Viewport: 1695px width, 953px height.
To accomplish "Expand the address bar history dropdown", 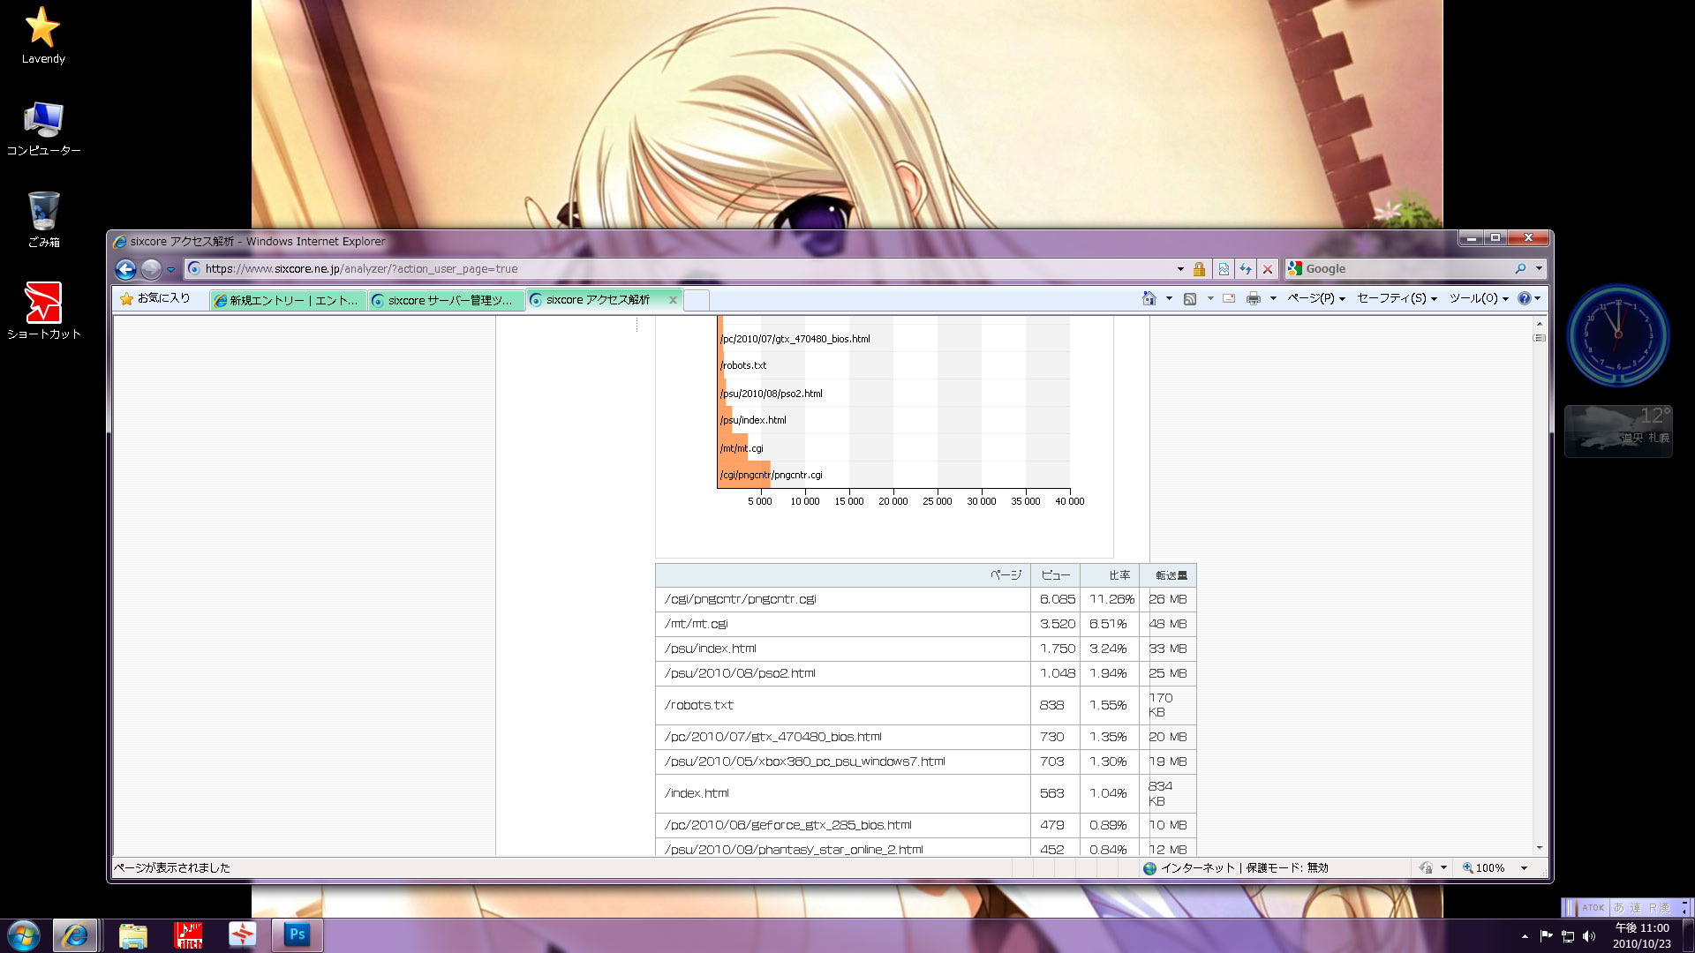I will coord(1180,269).
